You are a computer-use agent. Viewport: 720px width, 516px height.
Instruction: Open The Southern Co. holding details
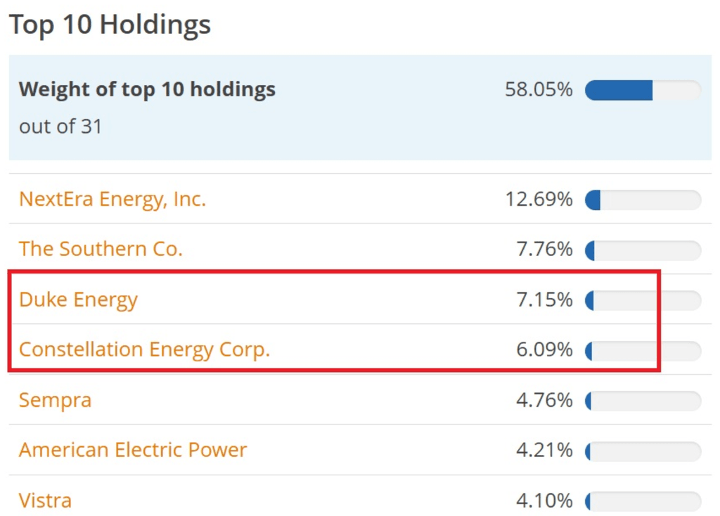100,249
